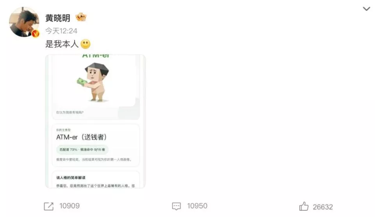This screenshot has width=375, height=217.
Task: Click the cartoon character holding money
Action: [x=94, y=82]
